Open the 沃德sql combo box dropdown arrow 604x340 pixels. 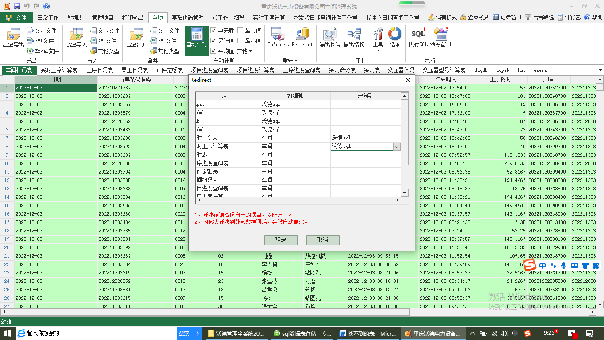tap(397, 147)
